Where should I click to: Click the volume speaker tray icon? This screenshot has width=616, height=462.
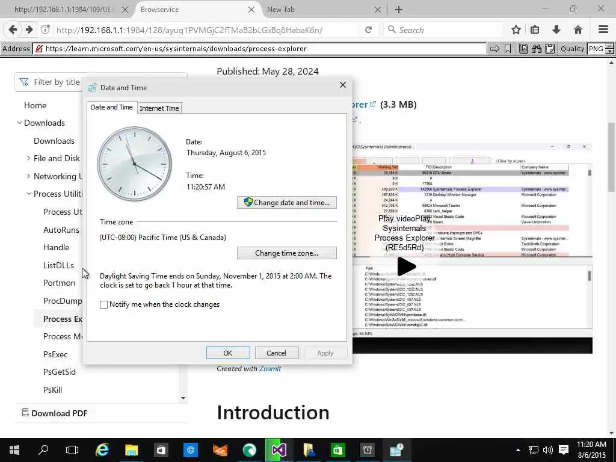point(547,450)
